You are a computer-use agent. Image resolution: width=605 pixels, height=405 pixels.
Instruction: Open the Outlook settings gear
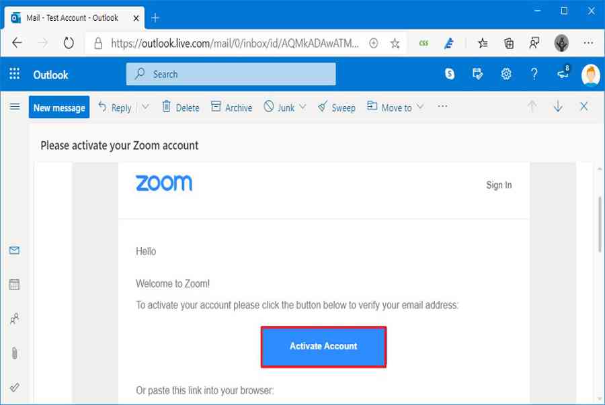506,75
